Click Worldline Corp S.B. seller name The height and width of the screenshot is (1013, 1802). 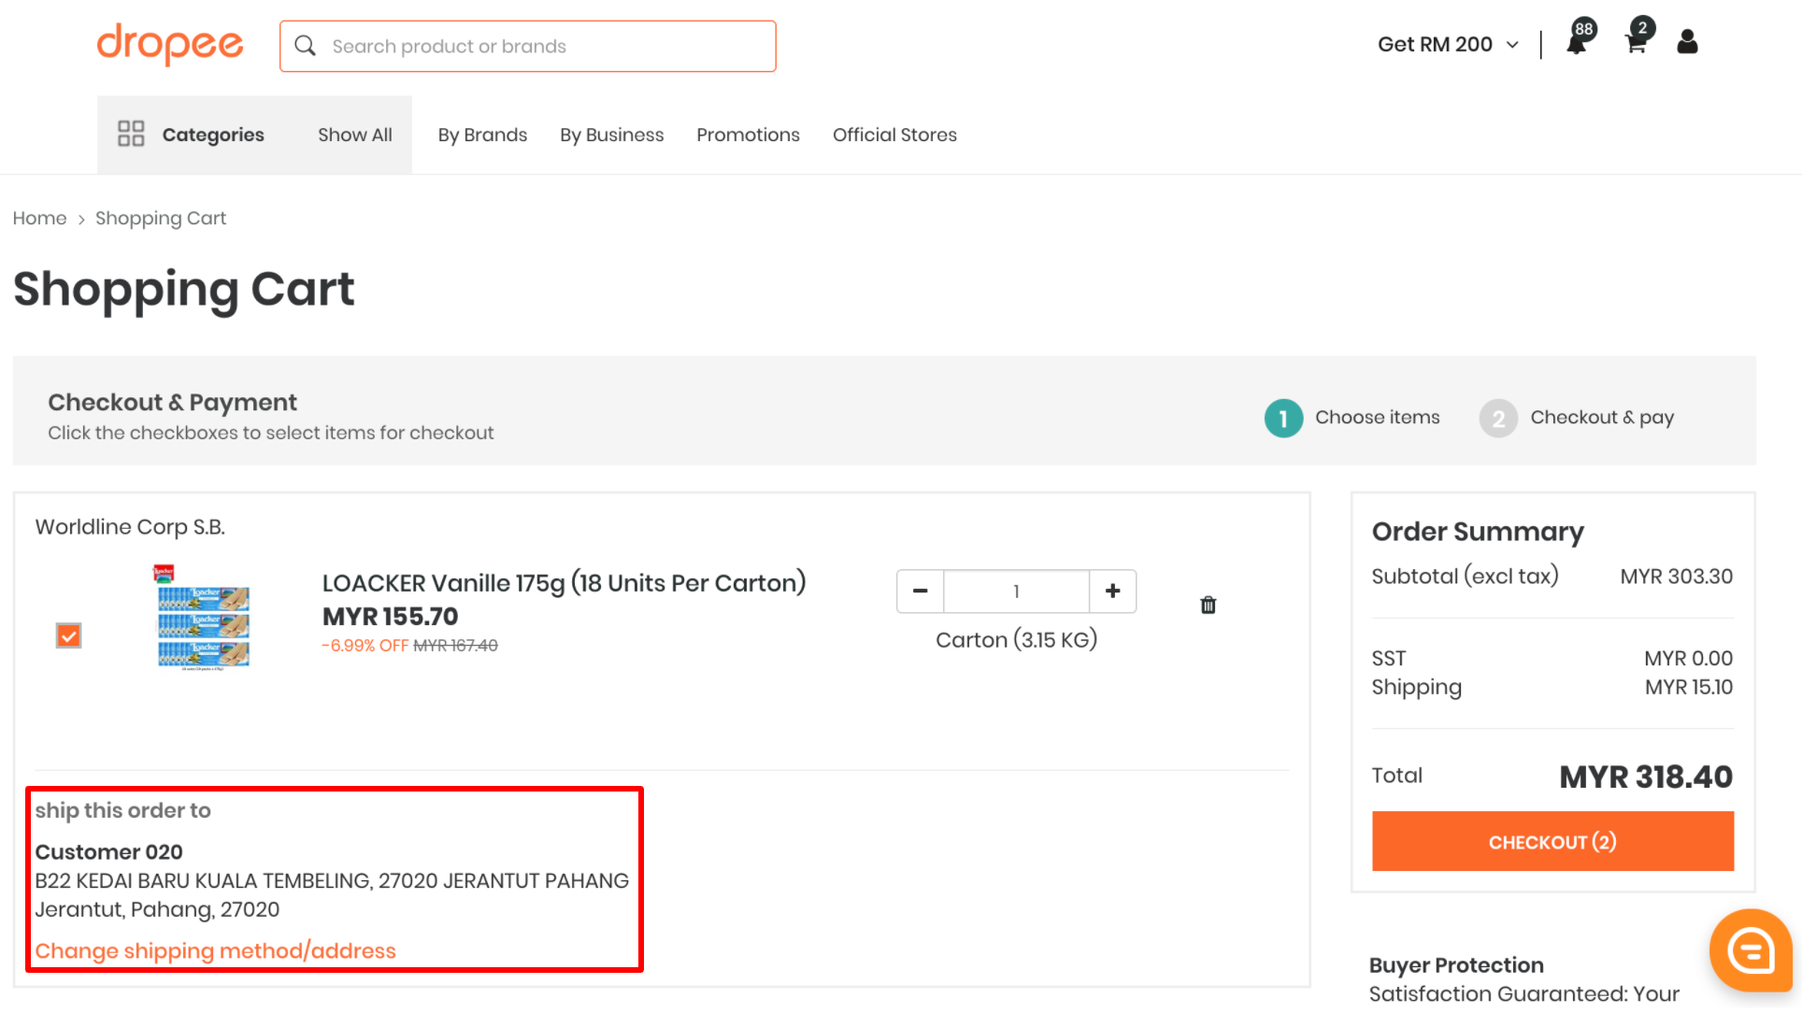pos(130,527)
